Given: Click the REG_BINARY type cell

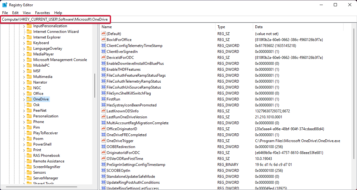Looking at the screenshot, I should click(x=228, y=165).
